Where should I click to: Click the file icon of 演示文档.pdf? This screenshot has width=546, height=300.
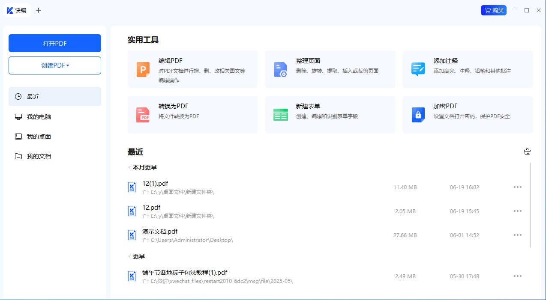(x=132, y=235)
